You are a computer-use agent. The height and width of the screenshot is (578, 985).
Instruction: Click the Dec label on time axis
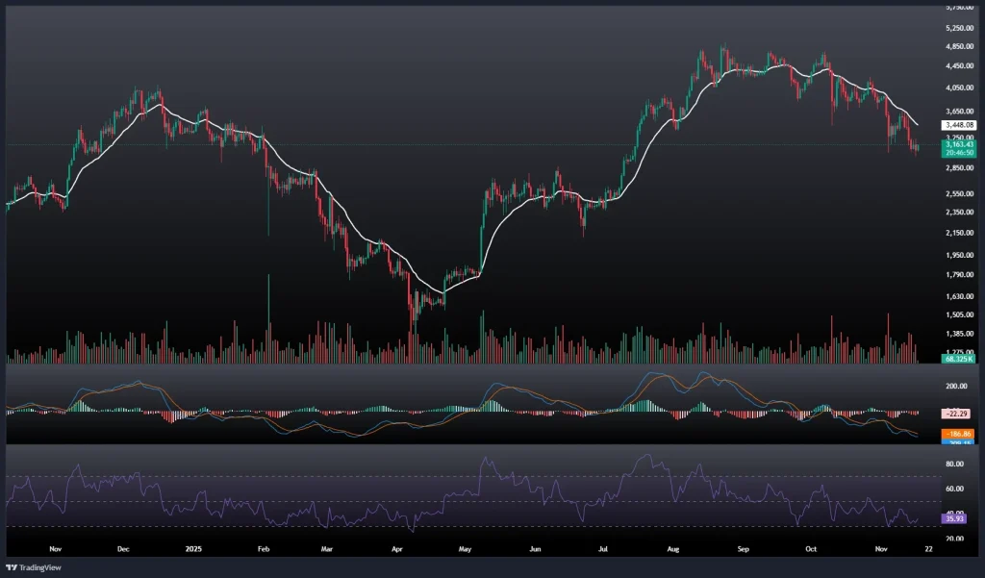pyautogui.click(x=122, y=547)
